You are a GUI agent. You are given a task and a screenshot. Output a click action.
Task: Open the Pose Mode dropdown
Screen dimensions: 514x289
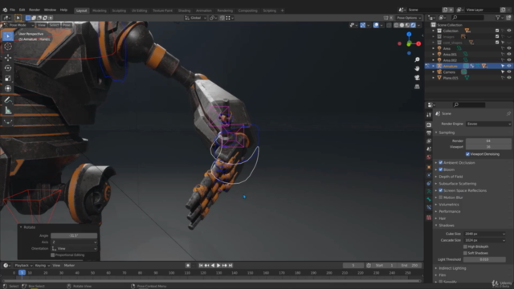(x=18, y=25)
